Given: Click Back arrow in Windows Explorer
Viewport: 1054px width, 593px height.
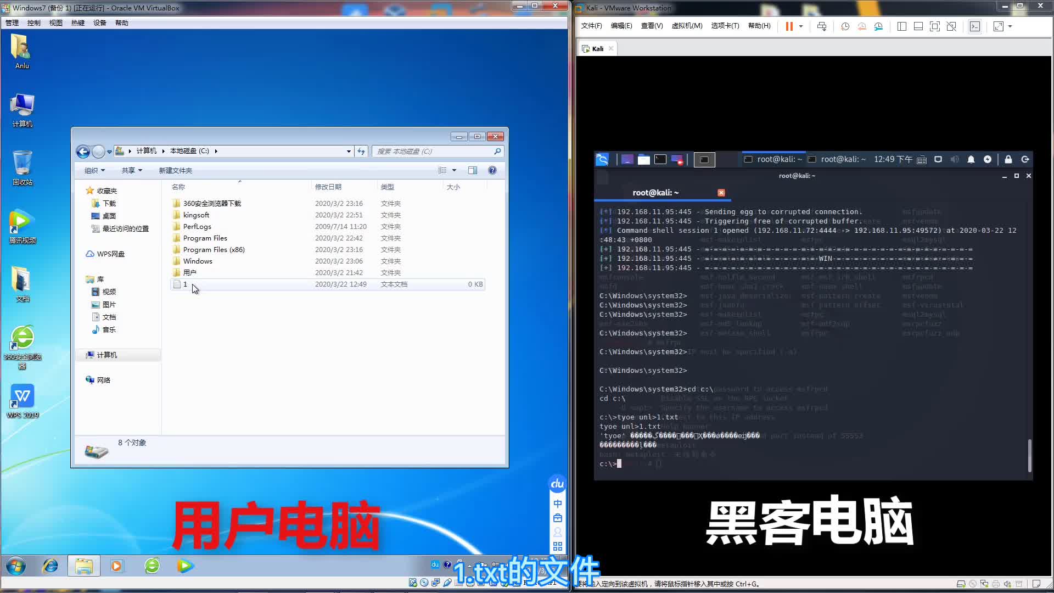Looking at the screenshot, I should tap(83, 152).
